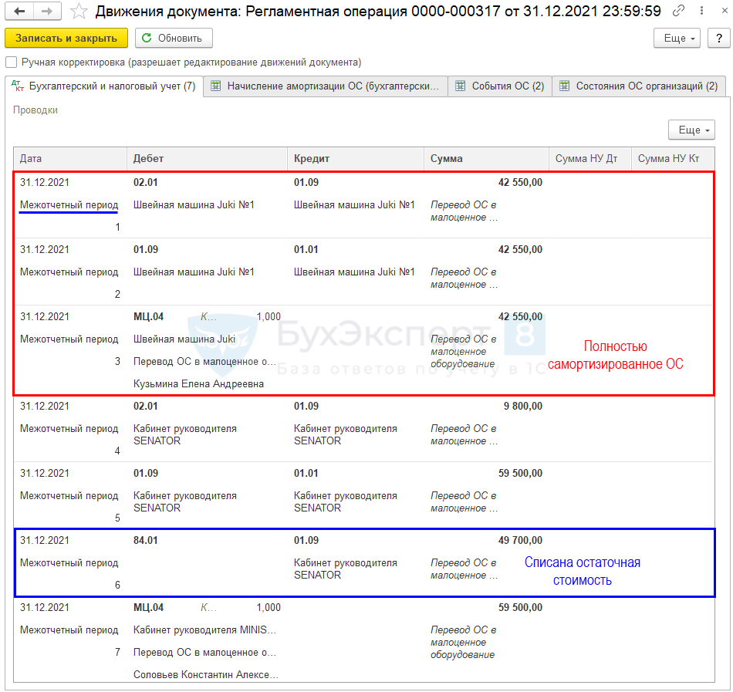This screenshot has width=733, height=692.
Task: Select the Состояния ОС организаций tab
Action: pyautogui.click(x=640, y=86)
